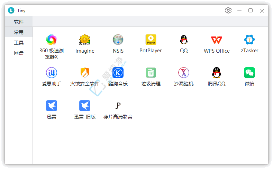Image resolution: width=273 pixels, height=169 pixels.
Task: Launch PotPlayer from the grid
Action: (x=151, y=40)
